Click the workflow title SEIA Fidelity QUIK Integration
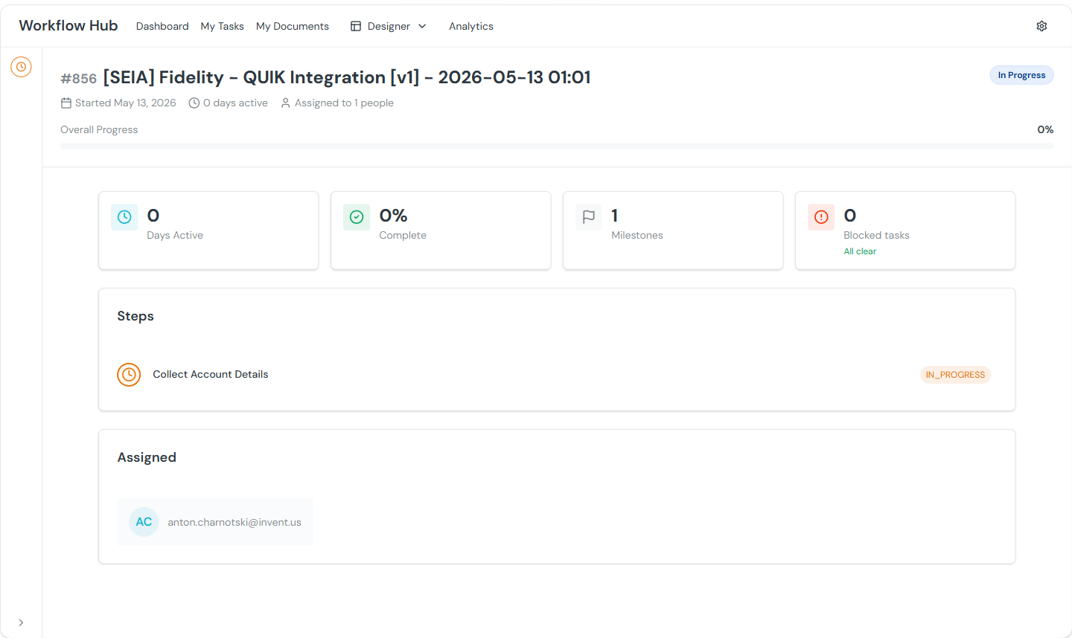Viewport: 1072px width, 638px height. pyautogui.click(x=347, y=77)
